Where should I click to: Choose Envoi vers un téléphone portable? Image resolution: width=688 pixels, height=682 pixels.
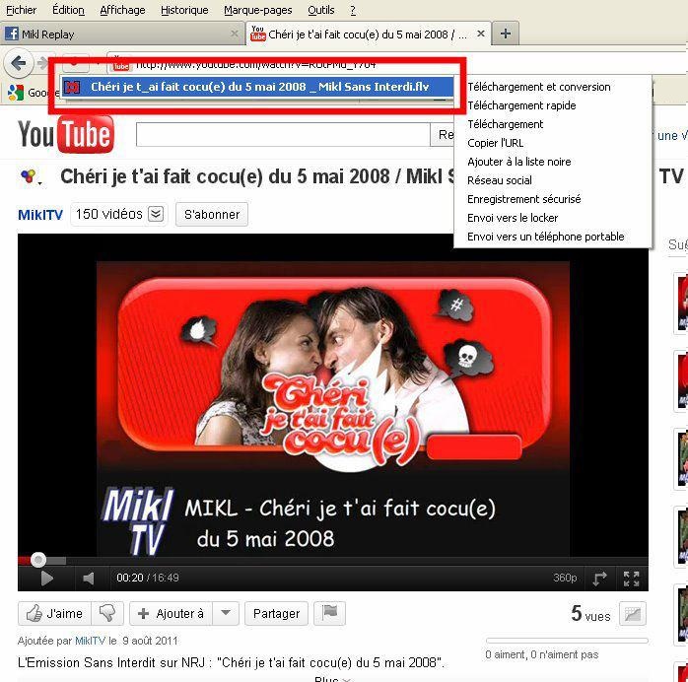545,237
